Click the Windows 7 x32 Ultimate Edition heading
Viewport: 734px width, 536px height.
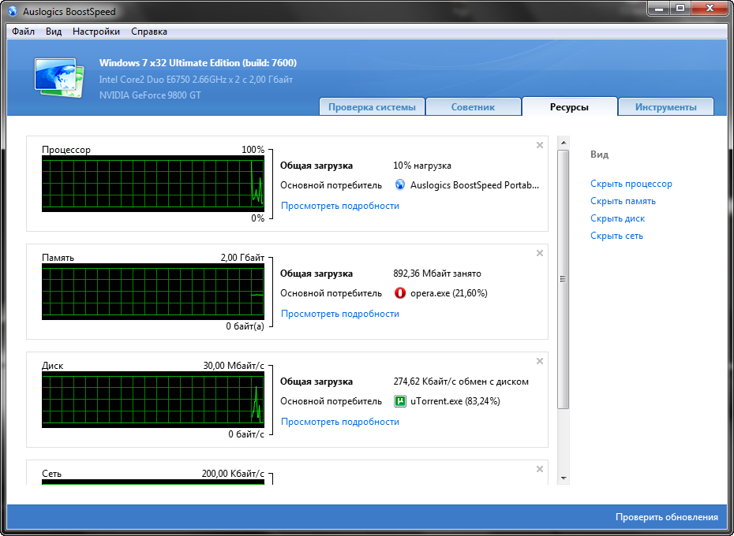198,63
